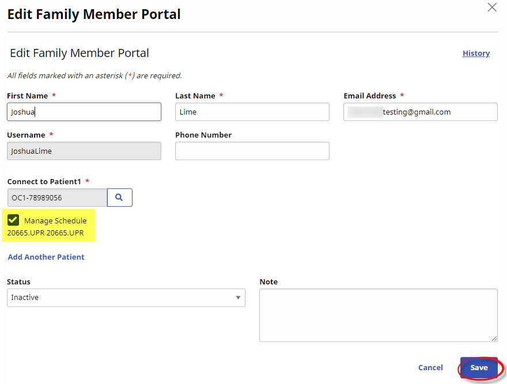507x384 pixels.
Task: Click the magnifier search icon beside patient ID
Action: (x=119, y=197)
